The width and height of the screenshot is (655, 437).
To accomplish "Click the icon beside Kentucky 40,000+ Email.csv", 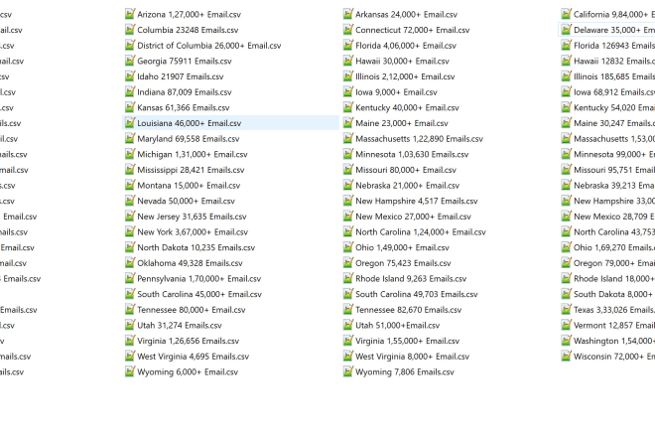I will 348,107.
